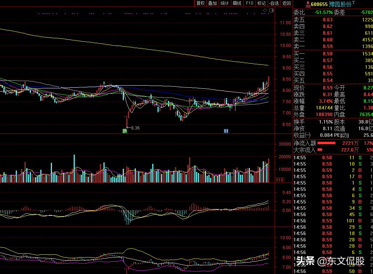Image resolution: width=373 pixels, height=274 pixels.
Task: Select the 卖五 8.63 ask row
Action: [x=333, y=20]
